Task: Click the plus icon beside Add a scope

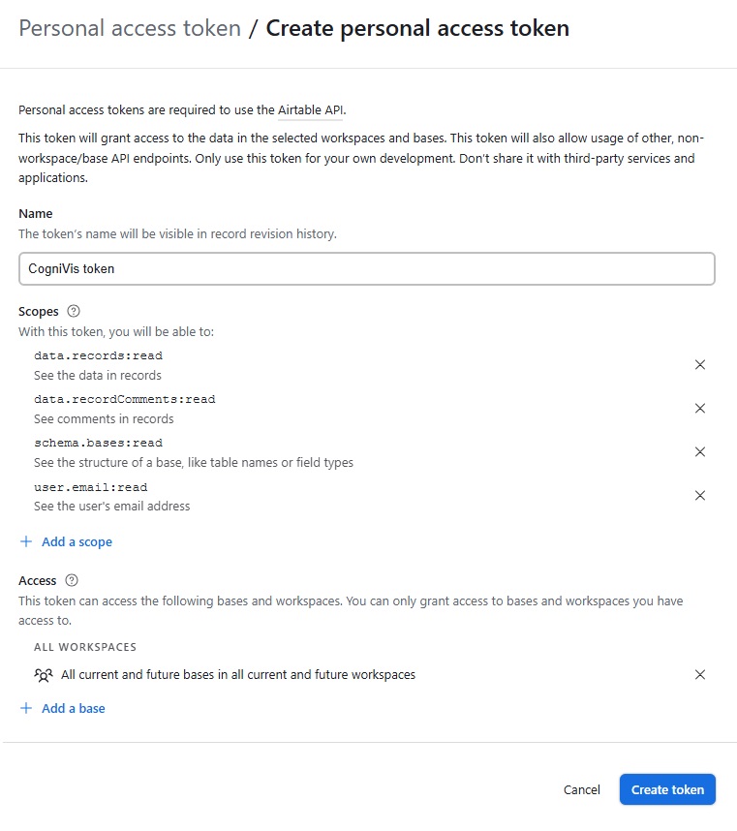Action: click(26, 542)
